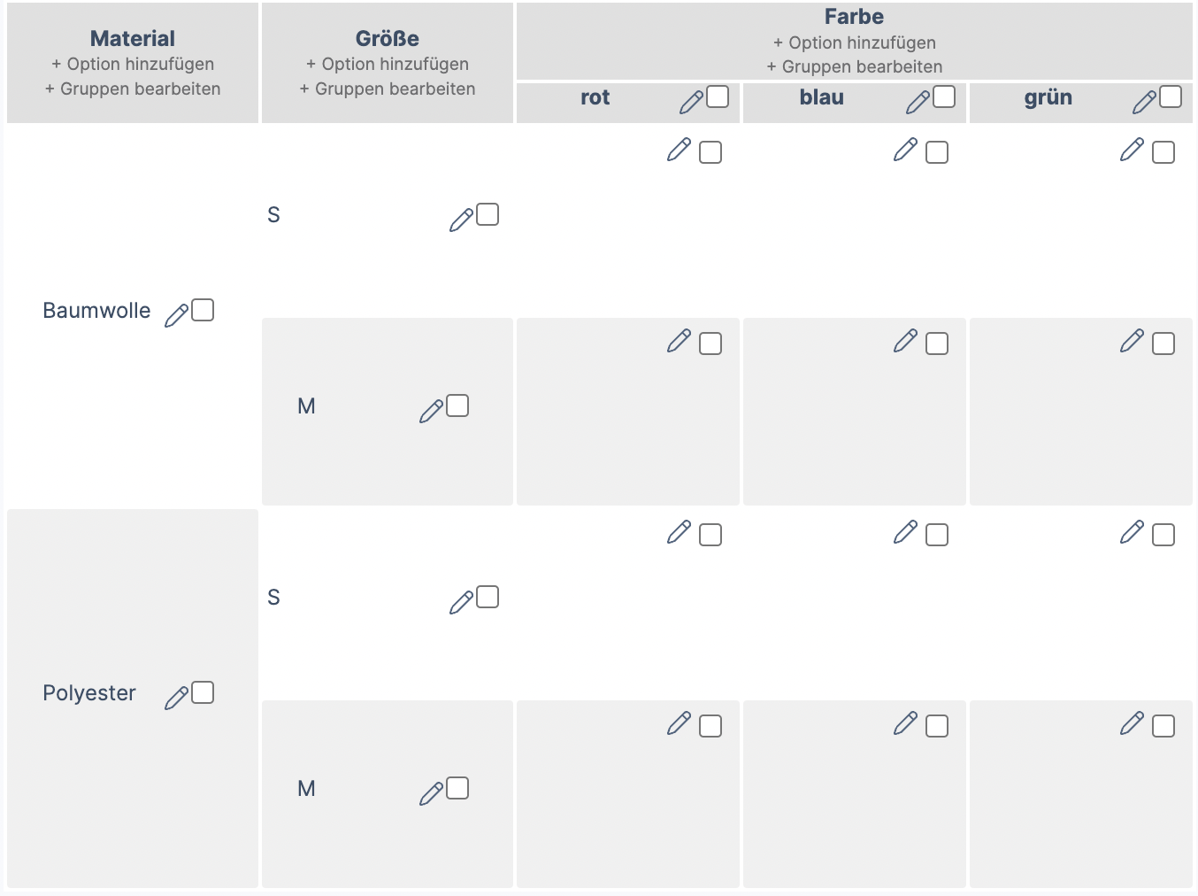
Task: Enable the checkbox in the Polyester S blau cell
Action: (937, 535)
